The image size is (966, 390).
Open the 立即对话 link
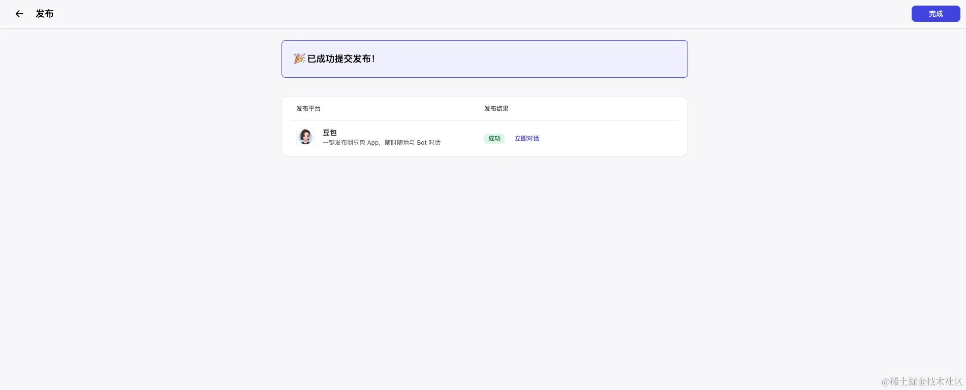tap(527, 139)
